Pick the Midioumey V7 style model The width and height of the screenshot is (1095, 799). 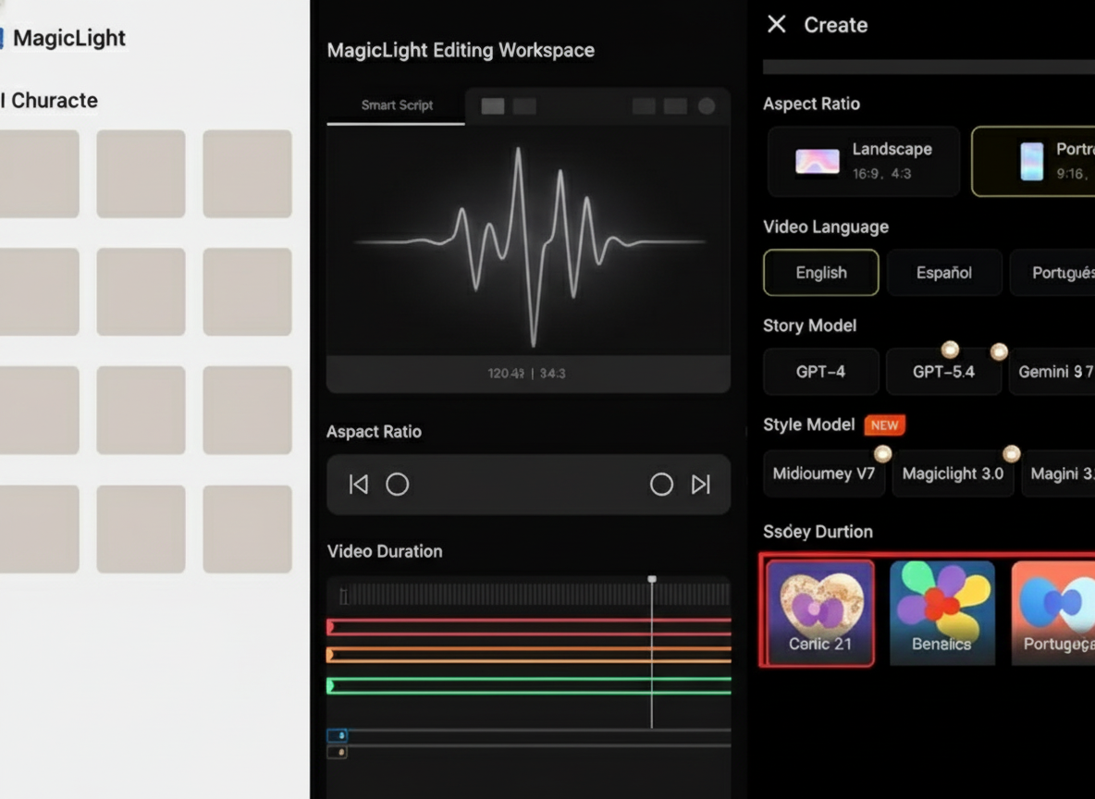pos(824,473)
